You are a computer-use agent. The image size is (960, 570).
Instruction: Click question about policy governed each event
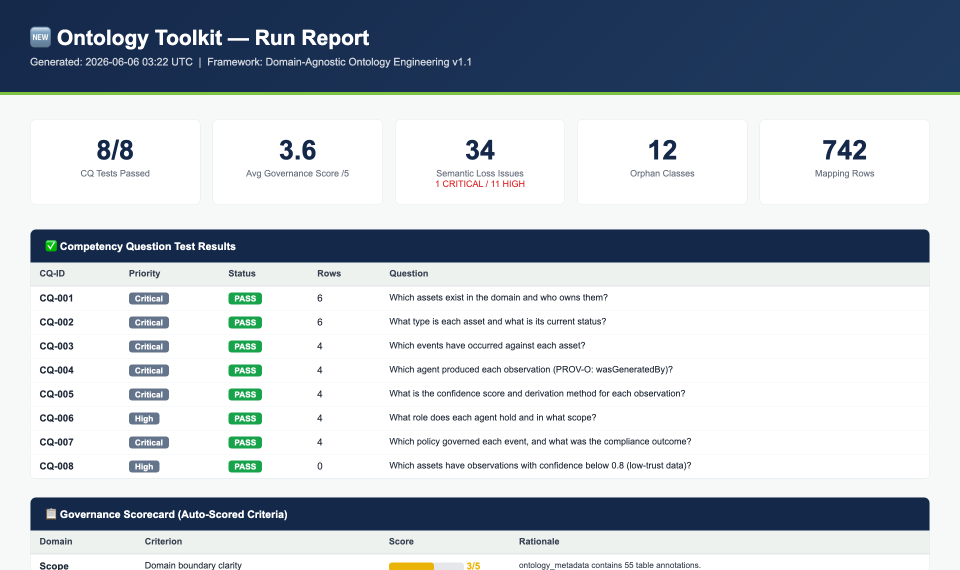tap(540, 441)
